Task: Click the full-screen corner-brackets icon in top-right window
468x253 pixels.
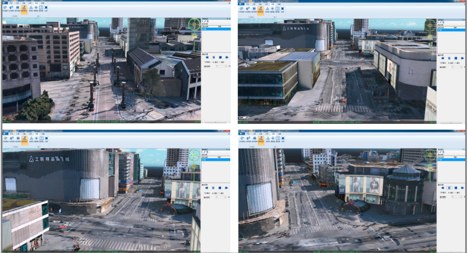Action: [283, 8]
